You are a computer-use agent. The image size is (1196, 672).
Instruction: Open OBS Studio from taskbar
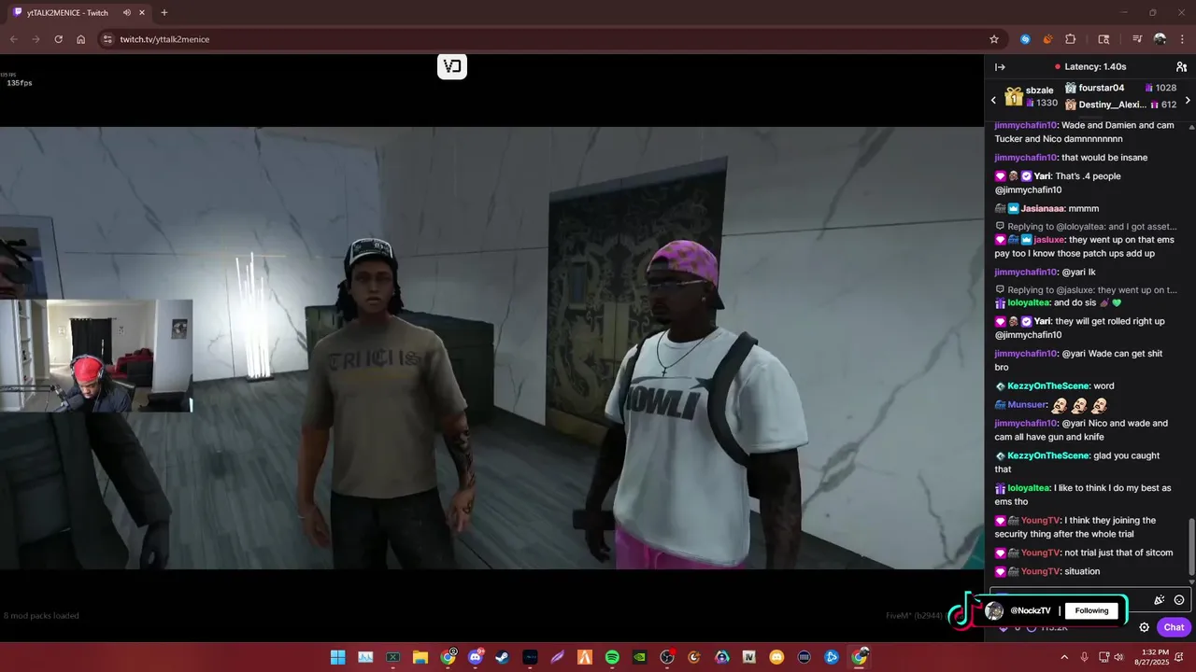coord(667,657)
